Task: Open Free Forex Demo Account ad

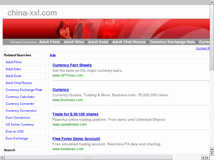Action: (x=76, y=139)
